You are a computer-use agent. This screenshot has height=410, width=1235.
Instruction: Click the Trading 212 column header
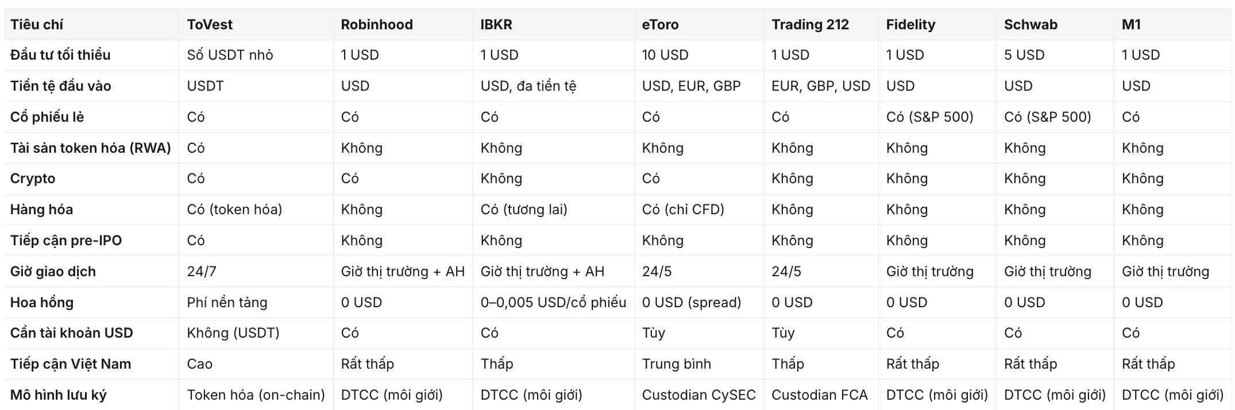point(810,25)
